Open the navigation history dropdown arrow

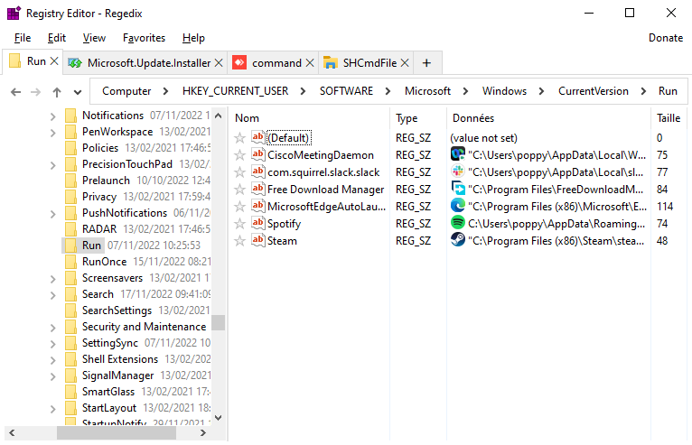pos(78,92)
